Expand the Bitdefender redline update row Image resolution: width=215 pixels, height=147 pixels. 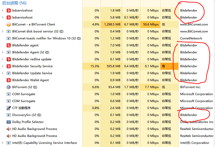click(2, 59)
